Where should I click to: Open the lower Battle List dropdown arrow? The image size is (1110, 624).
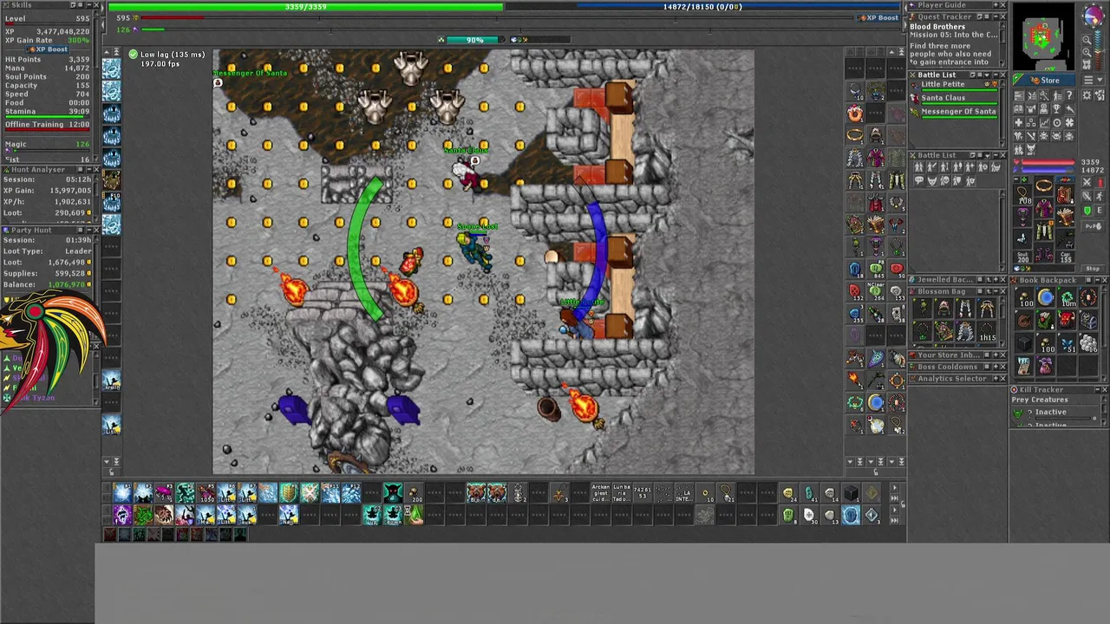987,155
